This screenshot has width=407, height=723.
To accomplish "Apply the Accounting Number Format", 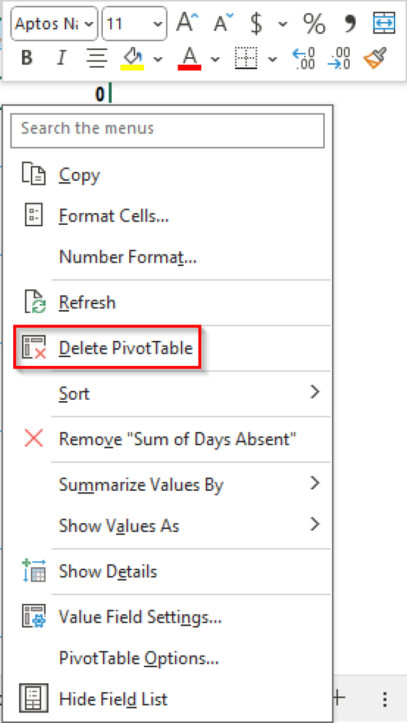I will (x=255, y=23).
